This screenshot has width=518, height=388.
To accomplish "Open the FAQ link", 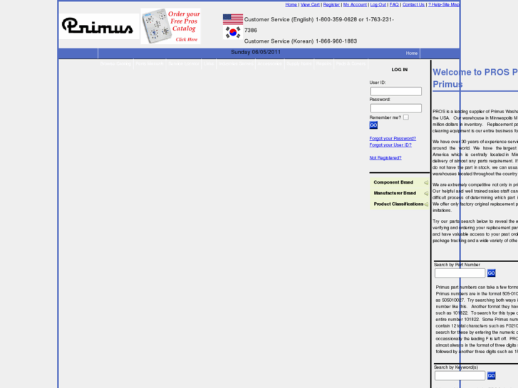I will click(394, 4).
